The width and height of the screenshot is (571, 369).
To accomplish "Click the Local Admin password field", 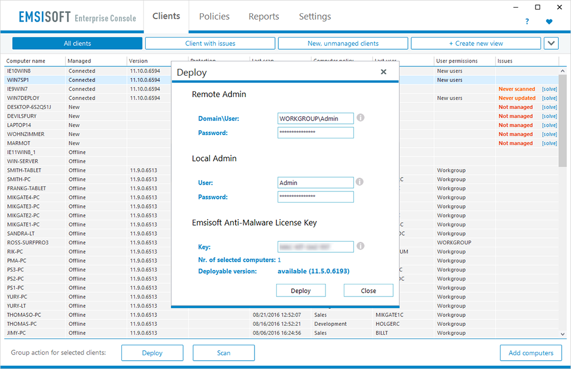I will point(315,197).
